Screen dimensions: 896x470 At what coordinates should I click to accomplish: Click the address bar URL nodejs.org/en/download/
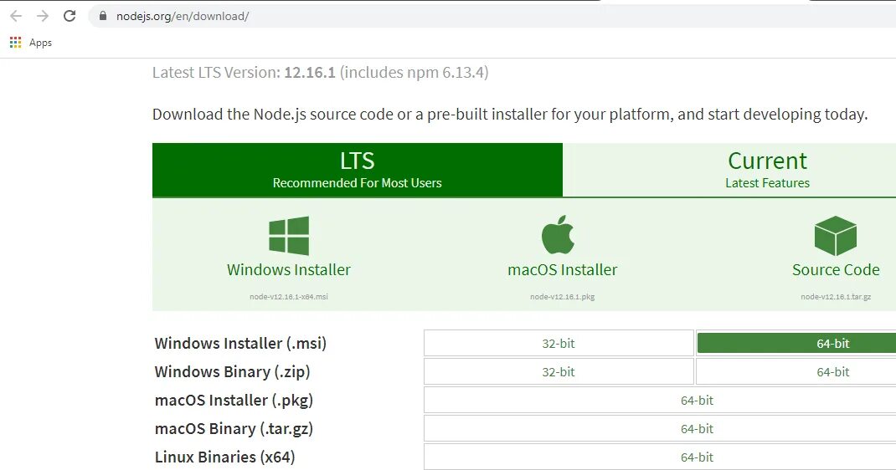183,16
